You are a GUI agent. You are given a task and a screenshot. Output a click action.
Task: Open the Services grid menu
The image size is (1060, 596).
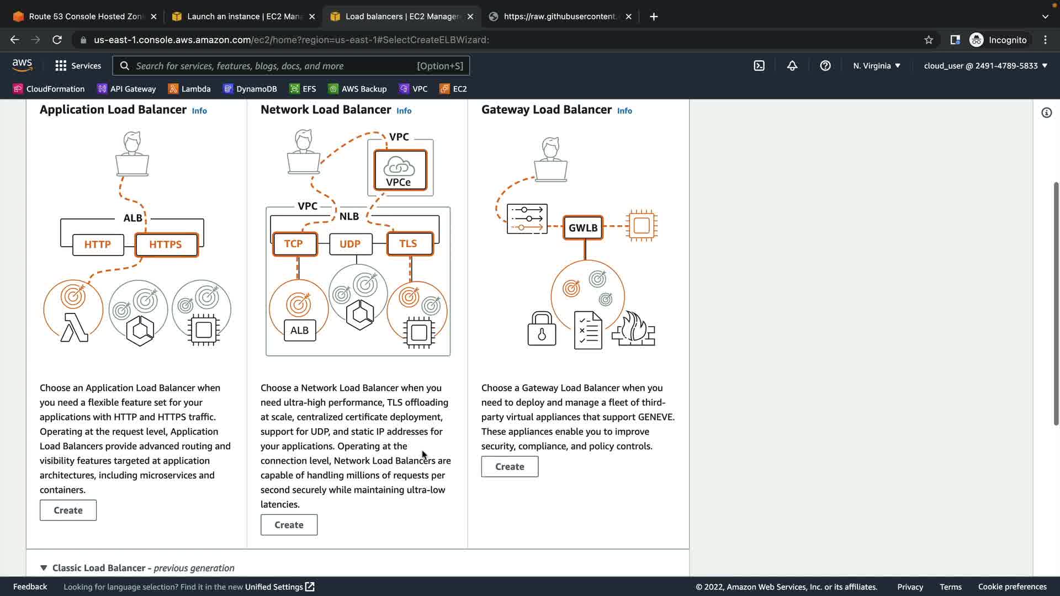[78, 66]
